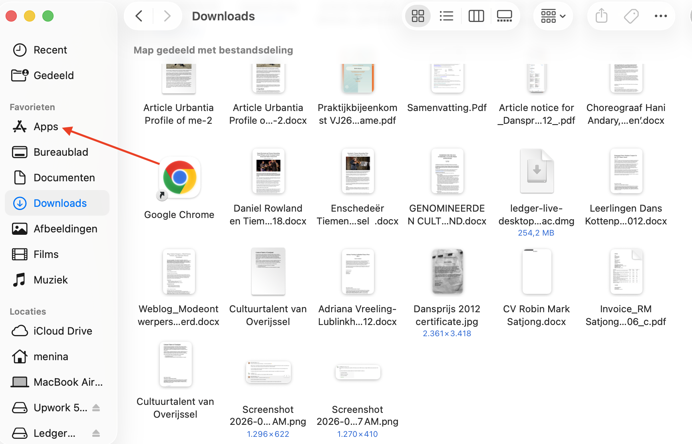
Task: Open the Documenten folder
Action: tap(64, 177)
